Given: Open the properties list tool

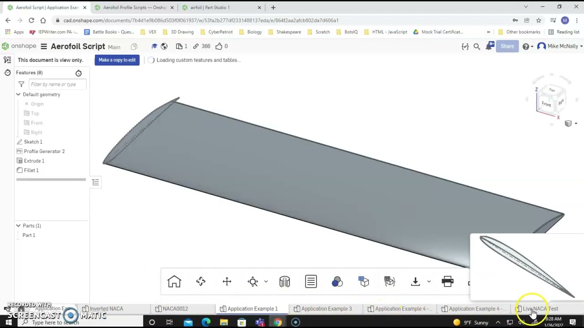Looking at the screenshot, I should pos(311,282).
